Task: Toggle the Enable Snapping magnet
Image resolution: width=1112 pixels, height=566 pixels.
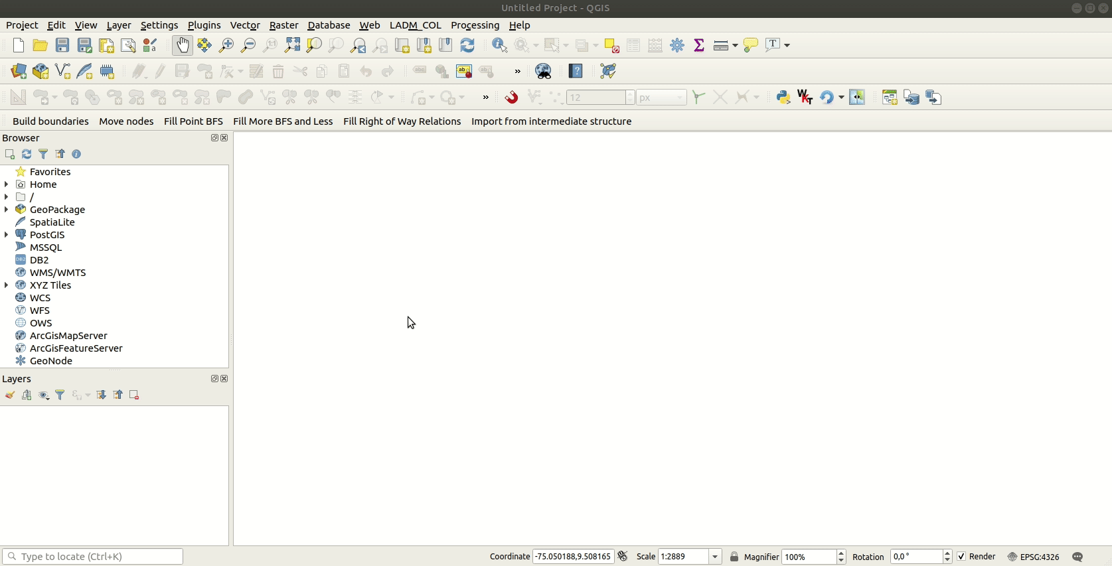Action: coord(511,97)
